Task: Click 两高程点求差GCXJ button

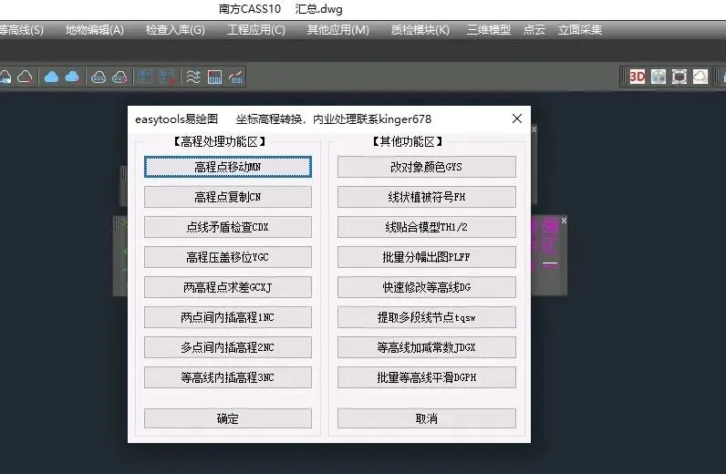Action: tap(228, 287)
